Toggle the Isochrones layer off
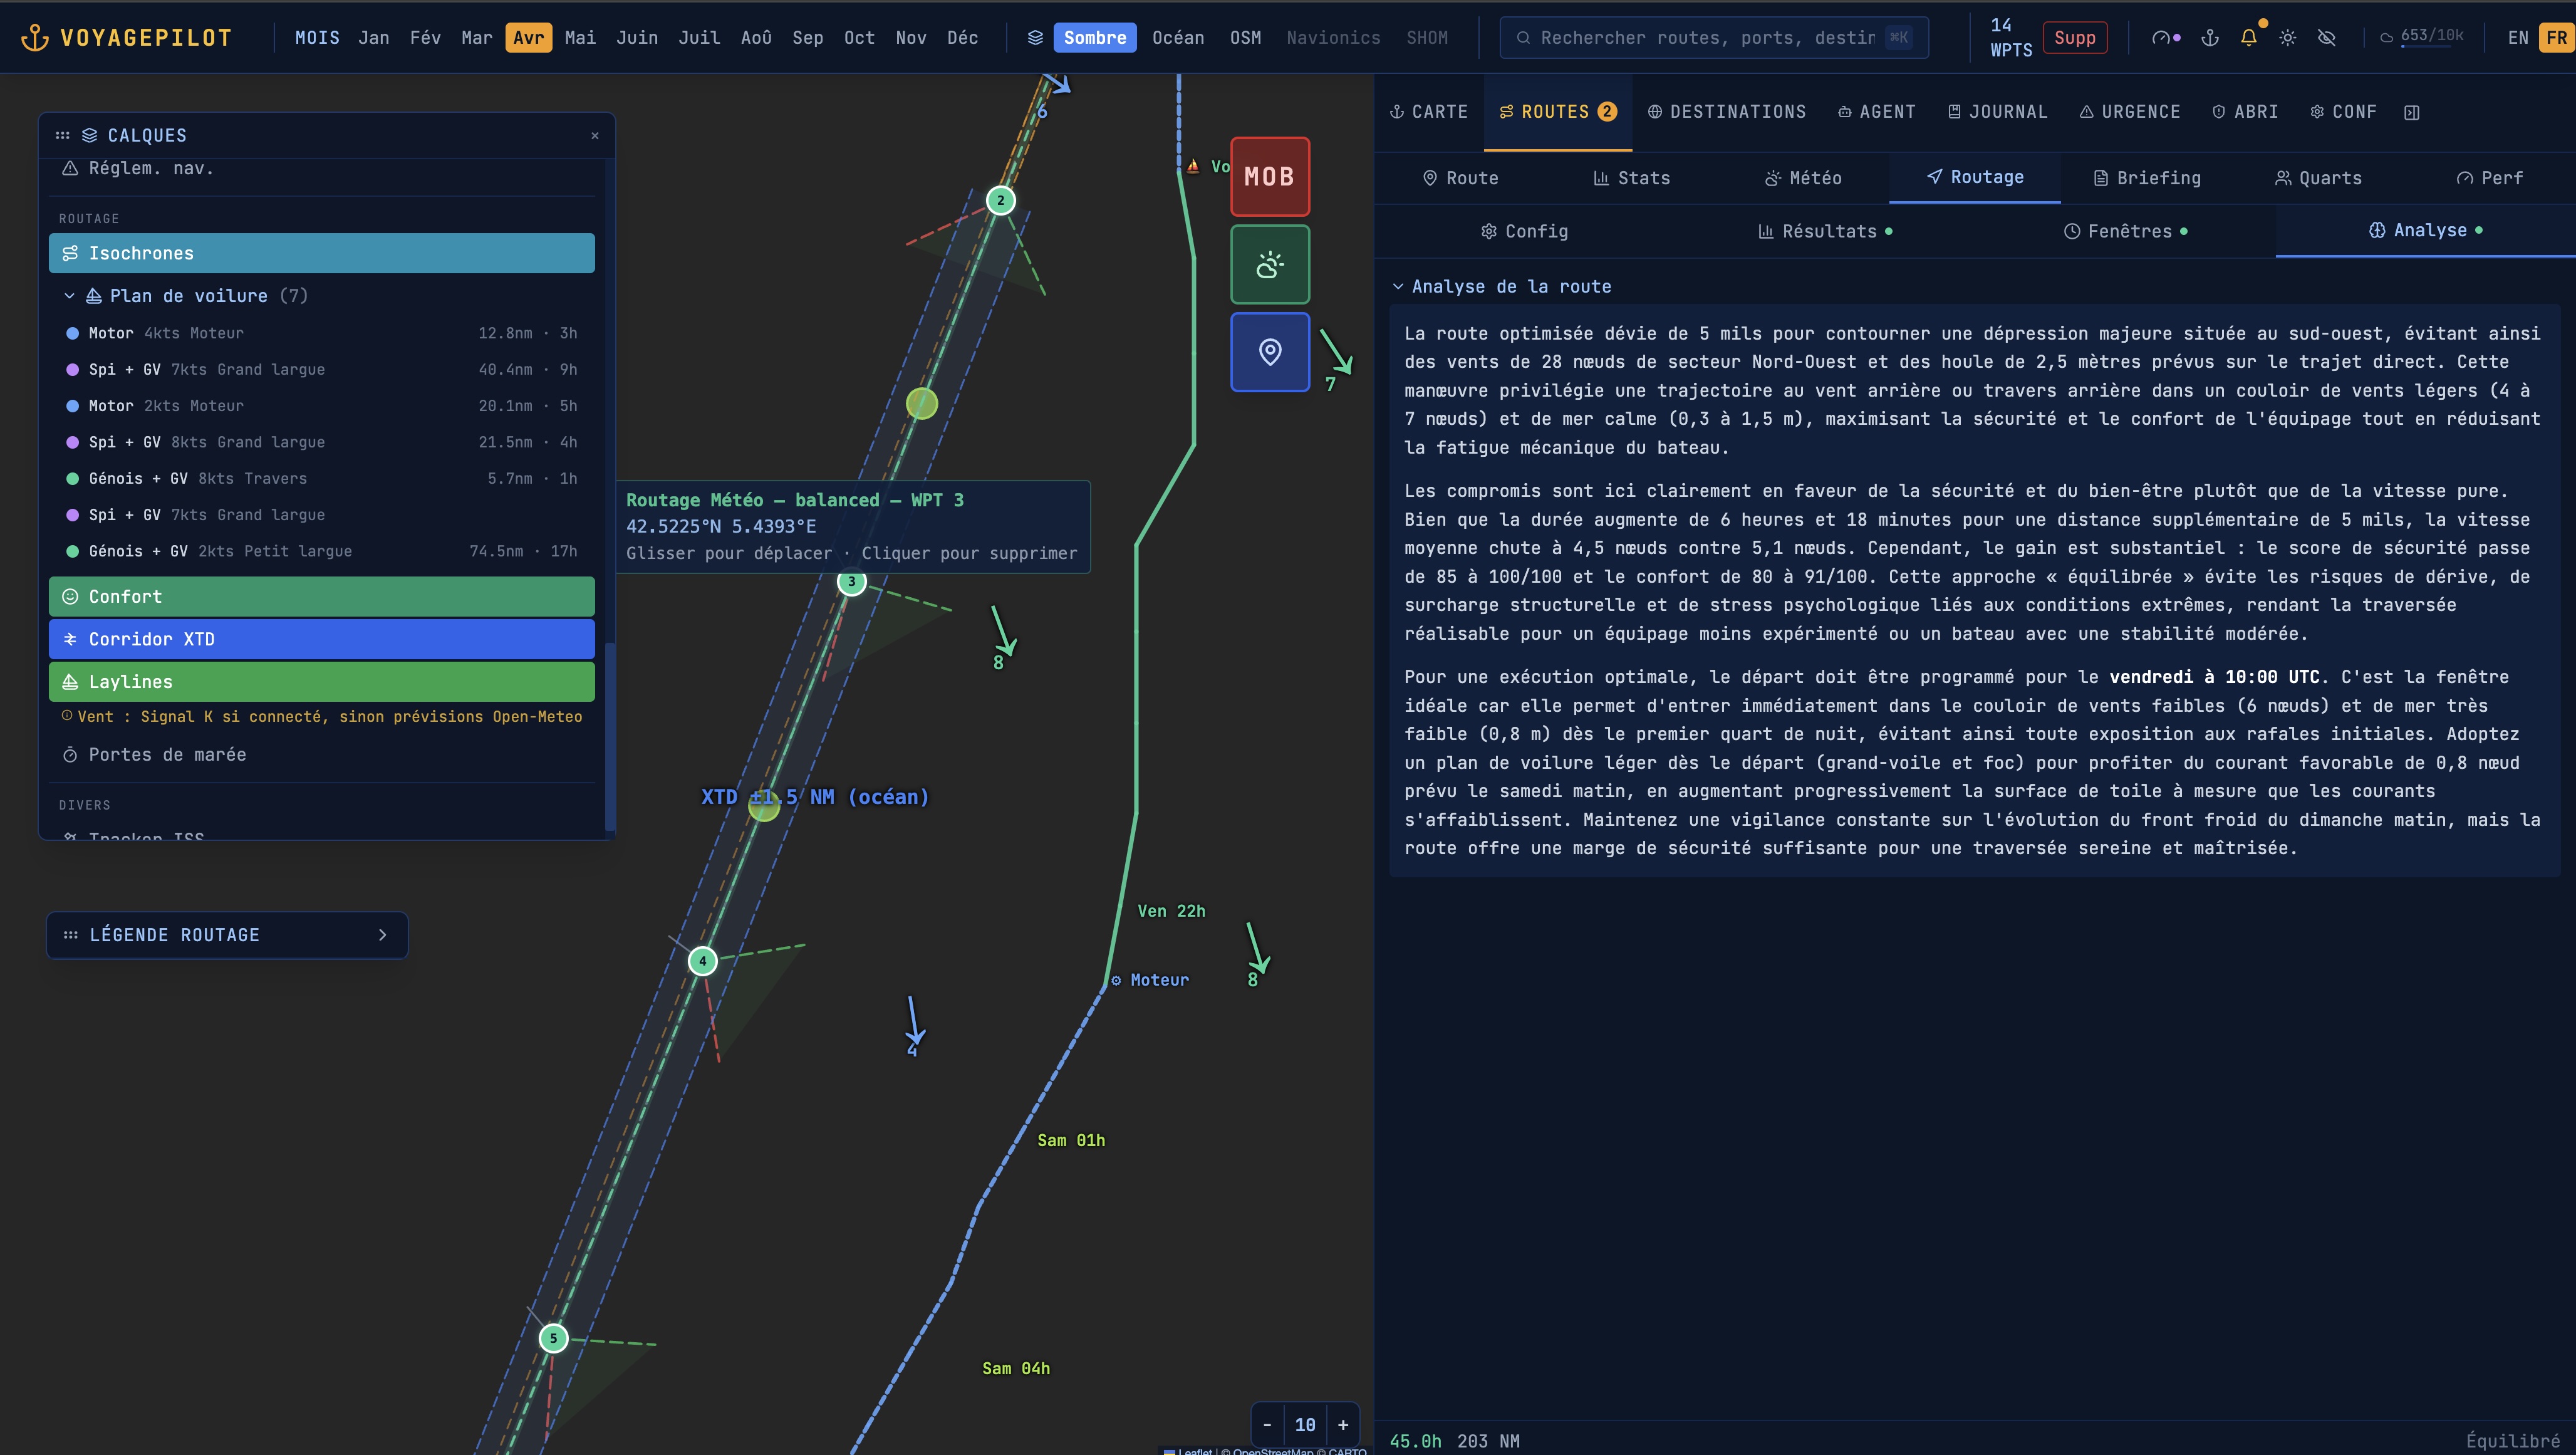 pos(321,253)
